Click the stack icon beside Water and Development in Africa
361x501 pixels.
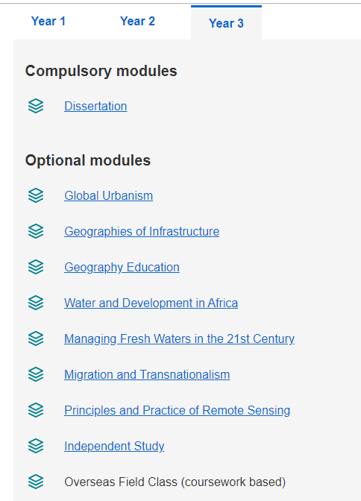(36, 303)
